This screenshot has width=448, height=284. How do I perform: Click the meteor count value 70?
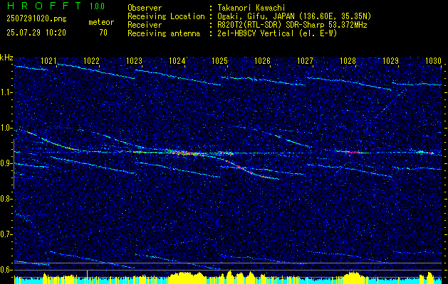pyautogui.click(x=103, y=33)
